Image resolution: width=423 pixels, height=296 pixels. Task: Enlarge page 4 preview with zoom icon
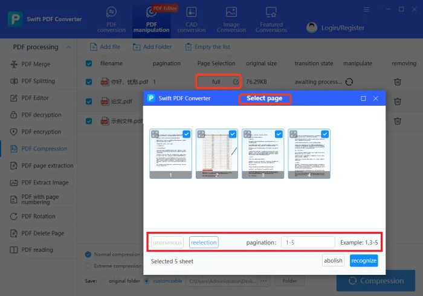point(293,134)
